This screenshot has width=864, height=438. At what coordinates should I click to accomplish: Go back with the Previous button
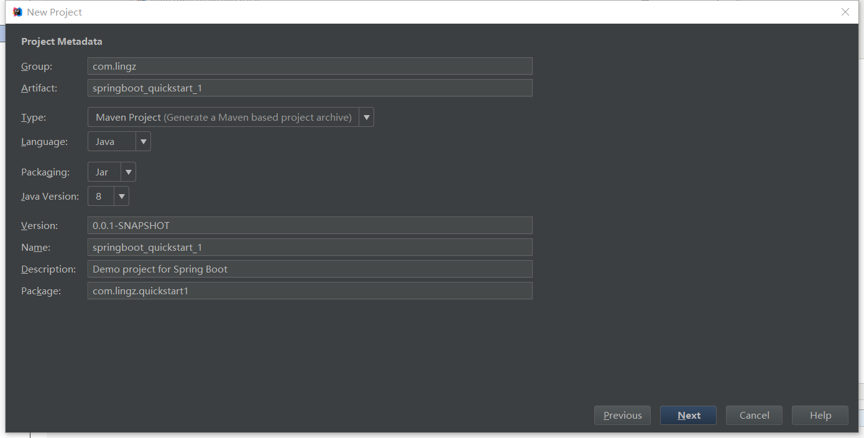[622, 415]
